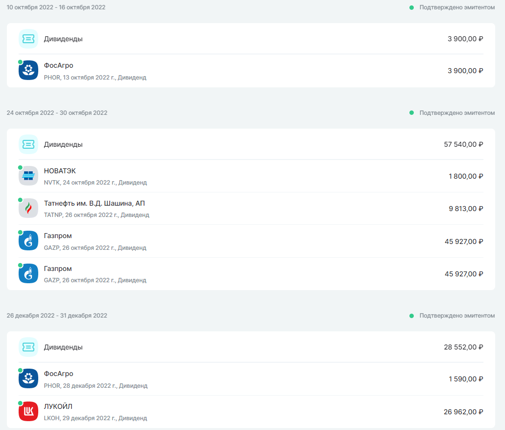Click Подтверждено эмитентом status for 10–16 October
Screen dimensions: 505x430
pyautogui.click(x=452, y=7)
